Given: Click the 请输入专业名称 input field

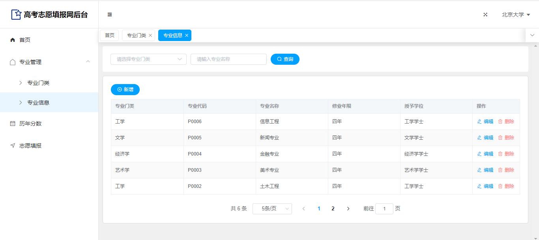Looking at the screenshot, I should coord(228,59).
